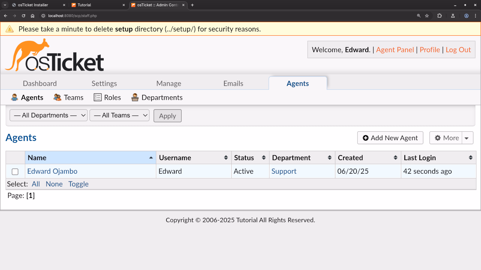Image resolution: width=481 pixels, height=270 pixels.
Task: Tick the checkbox for Edward Ojambo
Action: coord(15,172)
